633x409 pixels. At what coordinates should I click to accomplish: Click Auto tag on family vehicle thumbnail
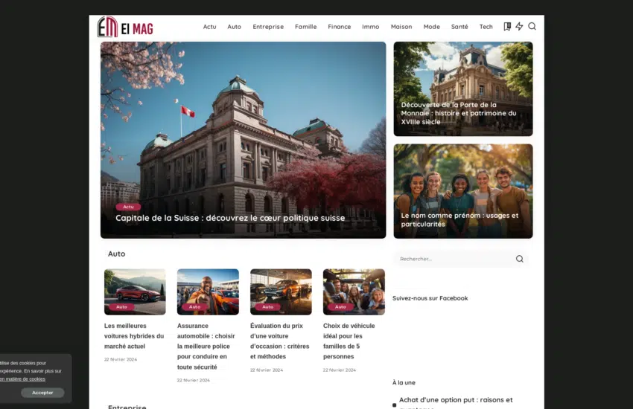pyautogui.click(x=340, y=306)
